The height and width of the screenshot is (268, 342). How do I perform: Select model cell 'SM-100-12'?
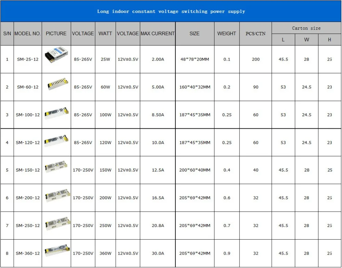pyautogui.click(x=28, y=115)
